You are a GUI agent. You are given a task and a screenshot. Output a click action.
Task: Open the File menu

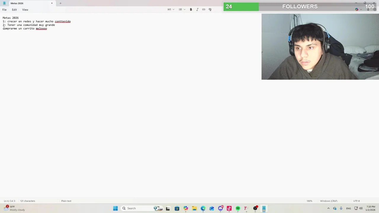click(x=4, y=10)
